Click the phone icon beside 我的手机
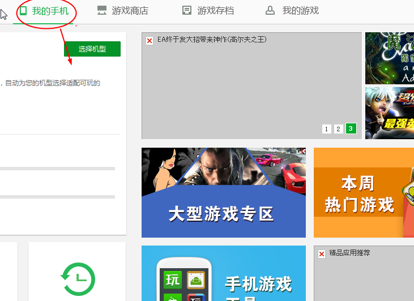 23,11
